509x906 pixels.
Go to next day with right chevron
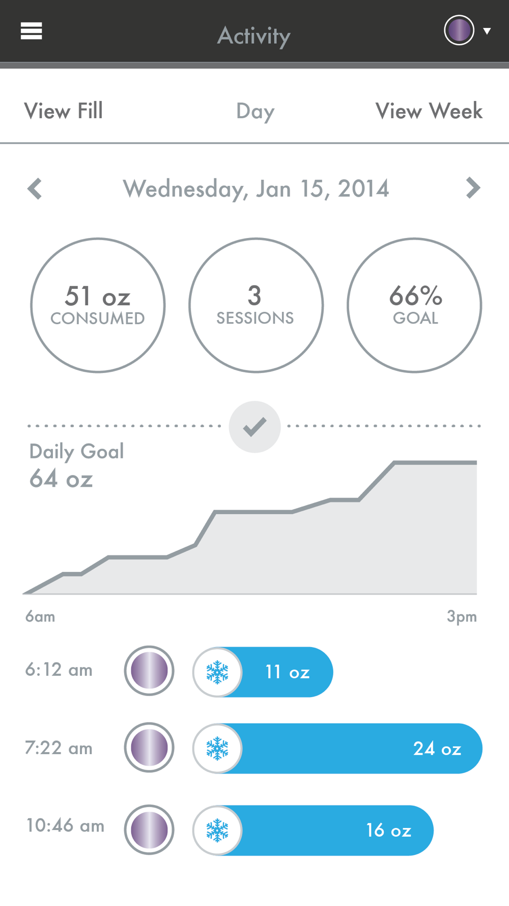(x=473, y=188)
